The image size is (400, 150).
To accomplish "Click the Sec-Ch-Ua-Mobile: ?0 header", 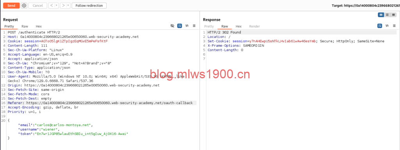I will 29,72.
